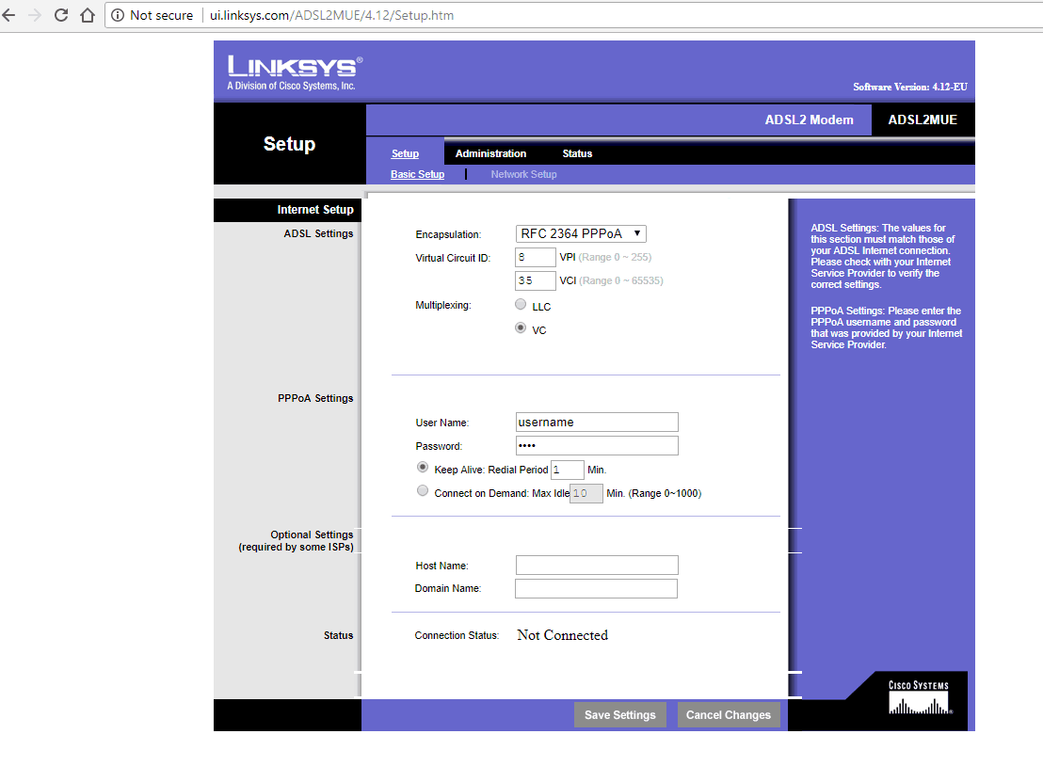This screenshot has width=1043, height=766.
Task: Click the User Name field
Action: pyautogui.click(x=598, y=423)
